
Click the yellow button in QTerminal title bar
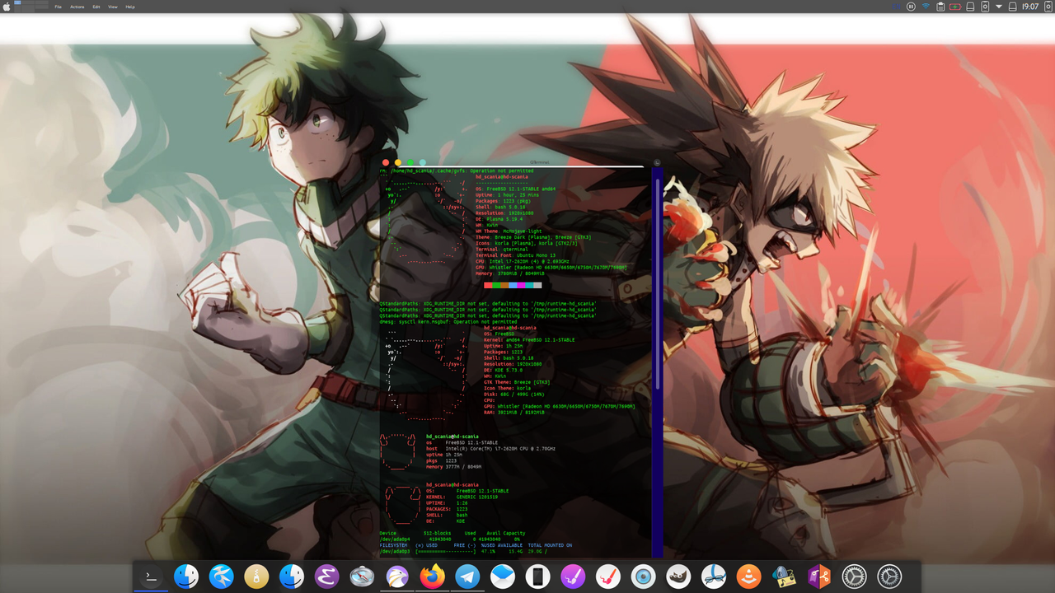(x=398, y=162)
